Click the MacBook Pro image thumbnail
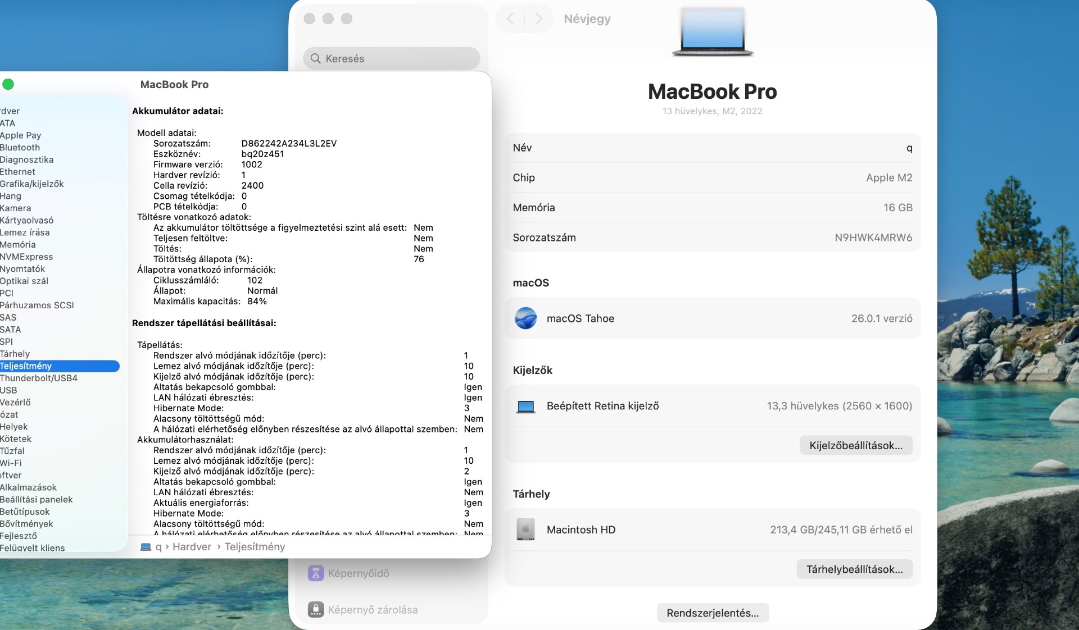This screenshot has width=1079, height=630. click(x=712, y=32)
